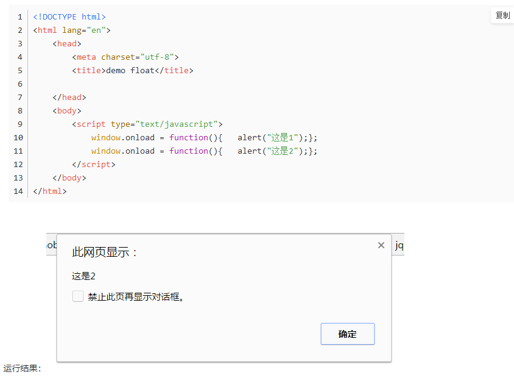This screenshot has width=514, height=383.
Task: Click the 复制 copy button above the code
Action: point(502,15)
